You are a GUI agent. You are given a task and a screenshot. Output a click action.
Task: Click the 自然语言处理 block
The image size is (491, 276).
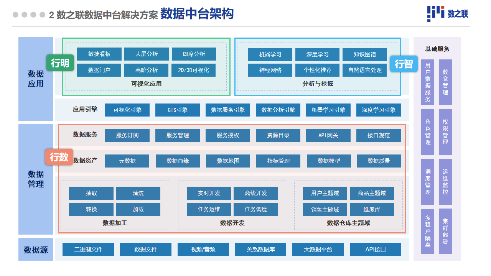pos(364,71)
